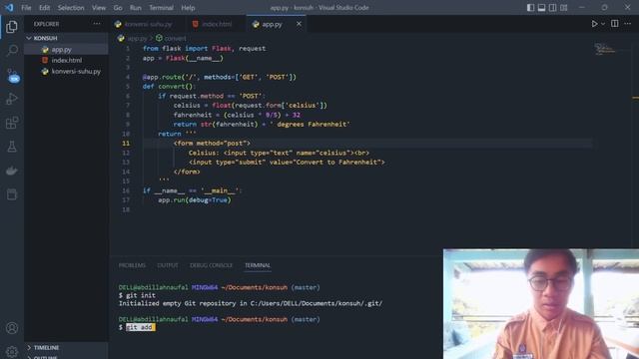The image size is (639, 359).
Task: Open the Run and Debug view
Action: click(12, 99)
